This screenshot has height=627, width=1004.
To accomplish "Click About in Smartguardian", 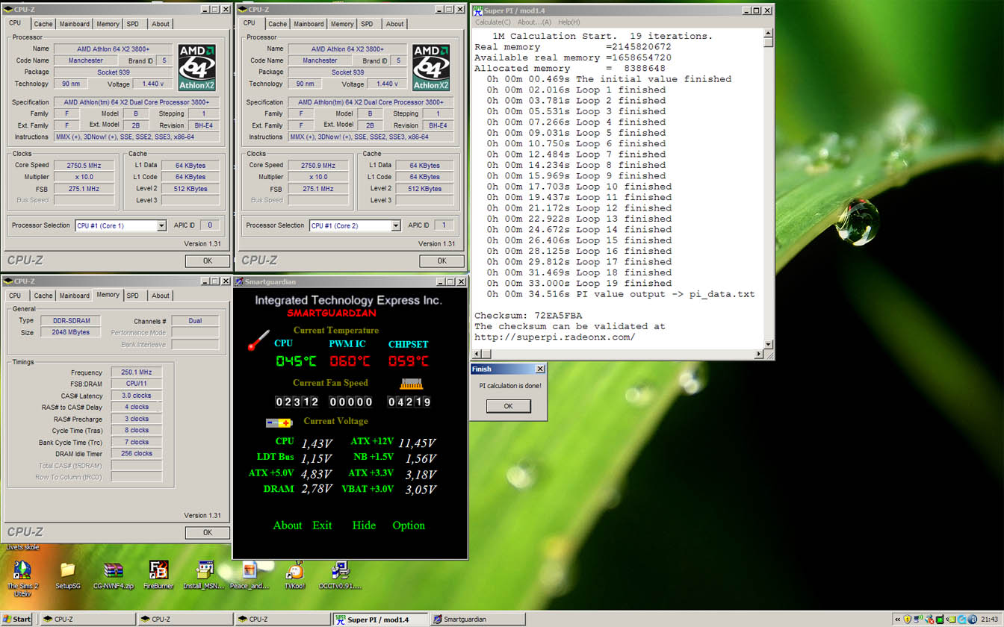I will click(x=288, y=525).
